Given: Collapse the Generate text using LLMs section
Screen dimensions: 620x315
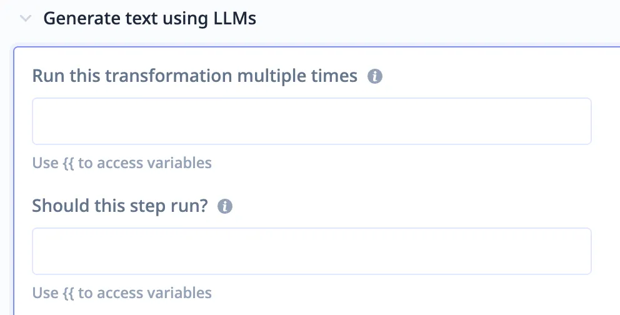Looking at the screenshot, I should (x=25, y=19).
